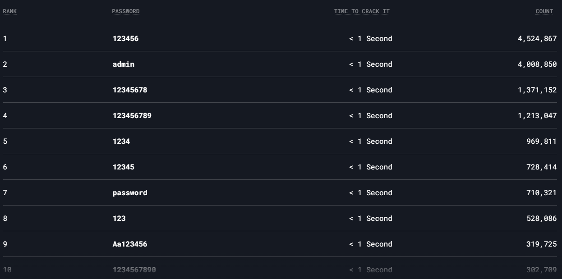The height and width of the screenshot is (279, 562).
Task: Sort by the COUNT column header
Action: [544, 11]
